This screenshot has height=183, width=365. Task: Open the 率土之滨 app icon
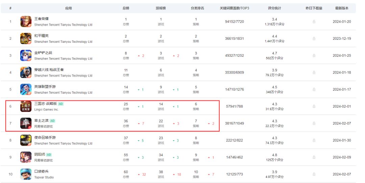tap(26, 123)
